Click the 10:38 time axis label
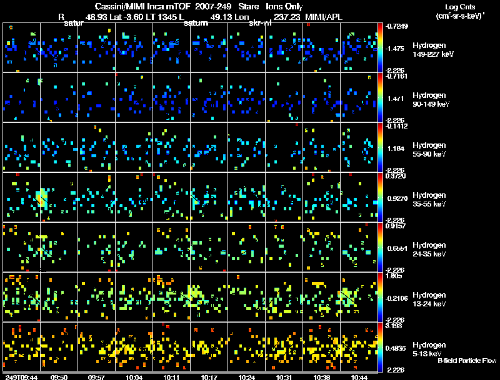This screenshot has width=500, height=380. point(321,378)
